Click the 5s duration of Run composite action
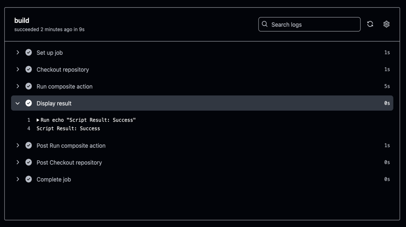Viewport: 406px width, 227px height. (387, 86)
